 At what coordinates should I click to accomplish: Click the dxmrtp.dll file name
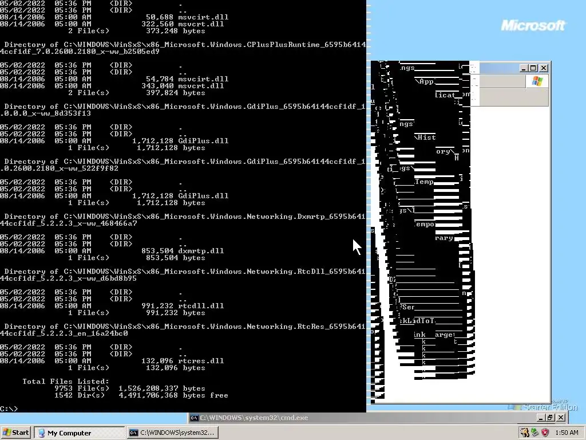[x=201, y=251]
